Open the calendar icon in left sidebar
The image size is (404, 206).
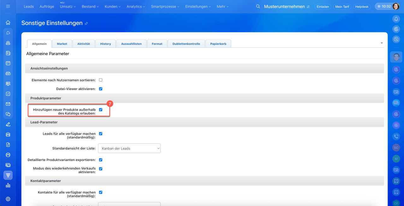tap(8, 63)
